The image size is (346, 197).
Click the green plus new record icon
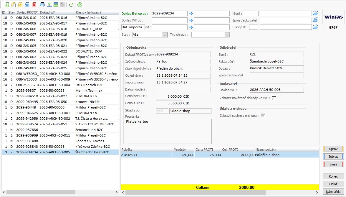(x=6, y=5)
